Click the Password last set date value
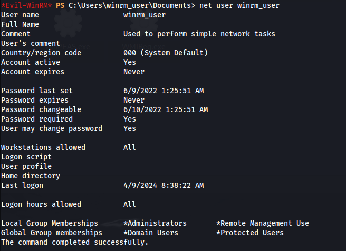The width and height of the screenshot is (346, 251). (164, 91)
